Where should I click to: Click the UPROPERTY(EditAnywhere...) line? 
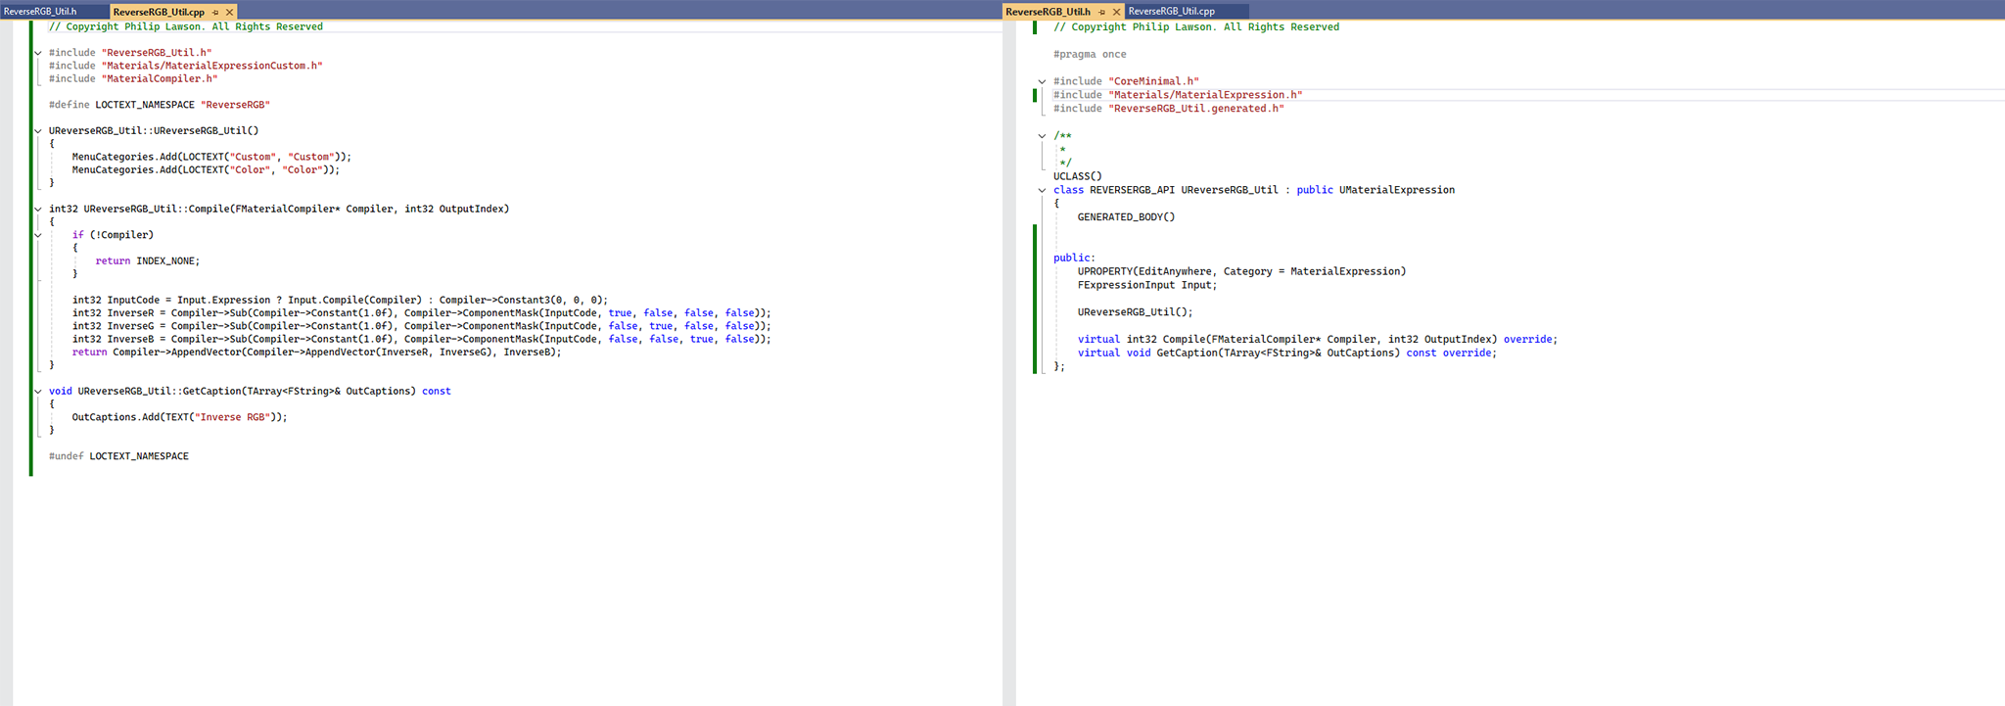pos(1241,271)
